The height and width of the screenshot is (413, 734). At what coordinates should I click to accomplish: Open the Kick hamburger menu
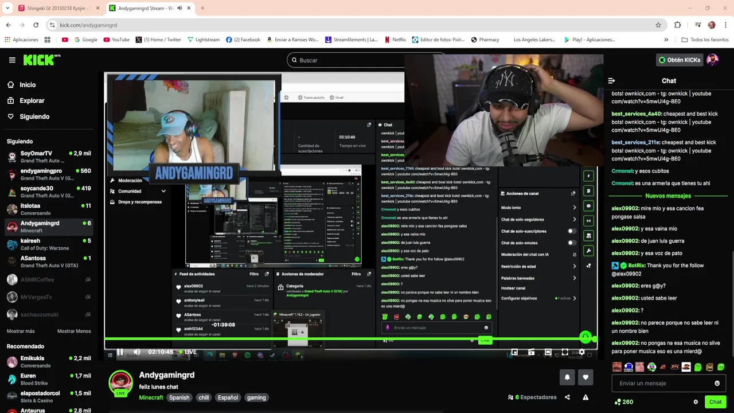pyautogui.click(x=12, y=60)
